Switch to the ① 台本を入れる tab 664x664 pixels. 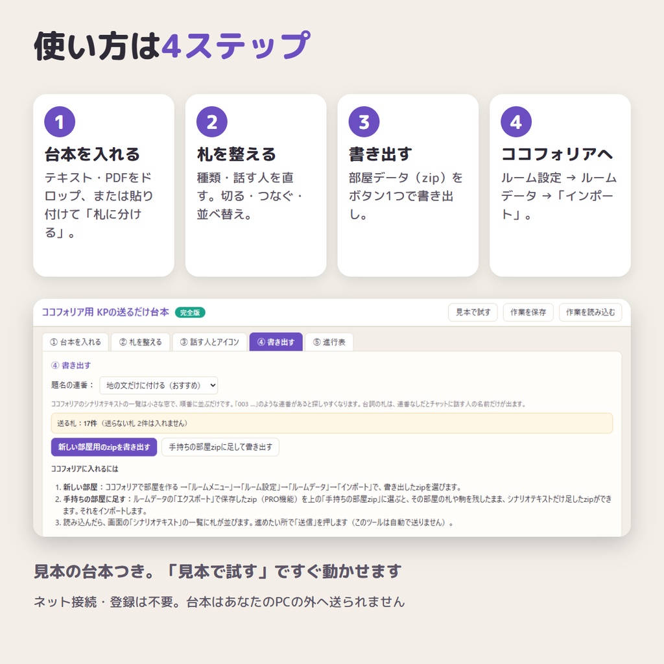75,342
